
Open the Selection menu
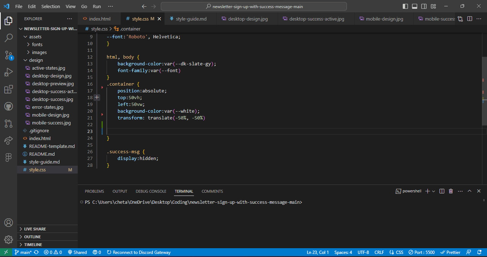coord(51,6)
